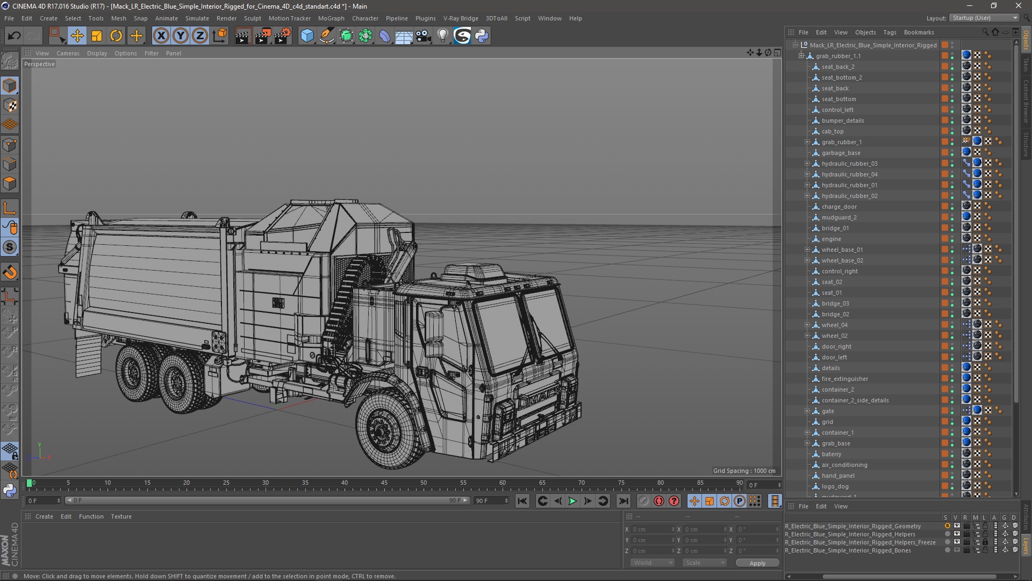Click the Record Active Objects button
Screen dimensions: 1032x581
[x=643, y=501]
